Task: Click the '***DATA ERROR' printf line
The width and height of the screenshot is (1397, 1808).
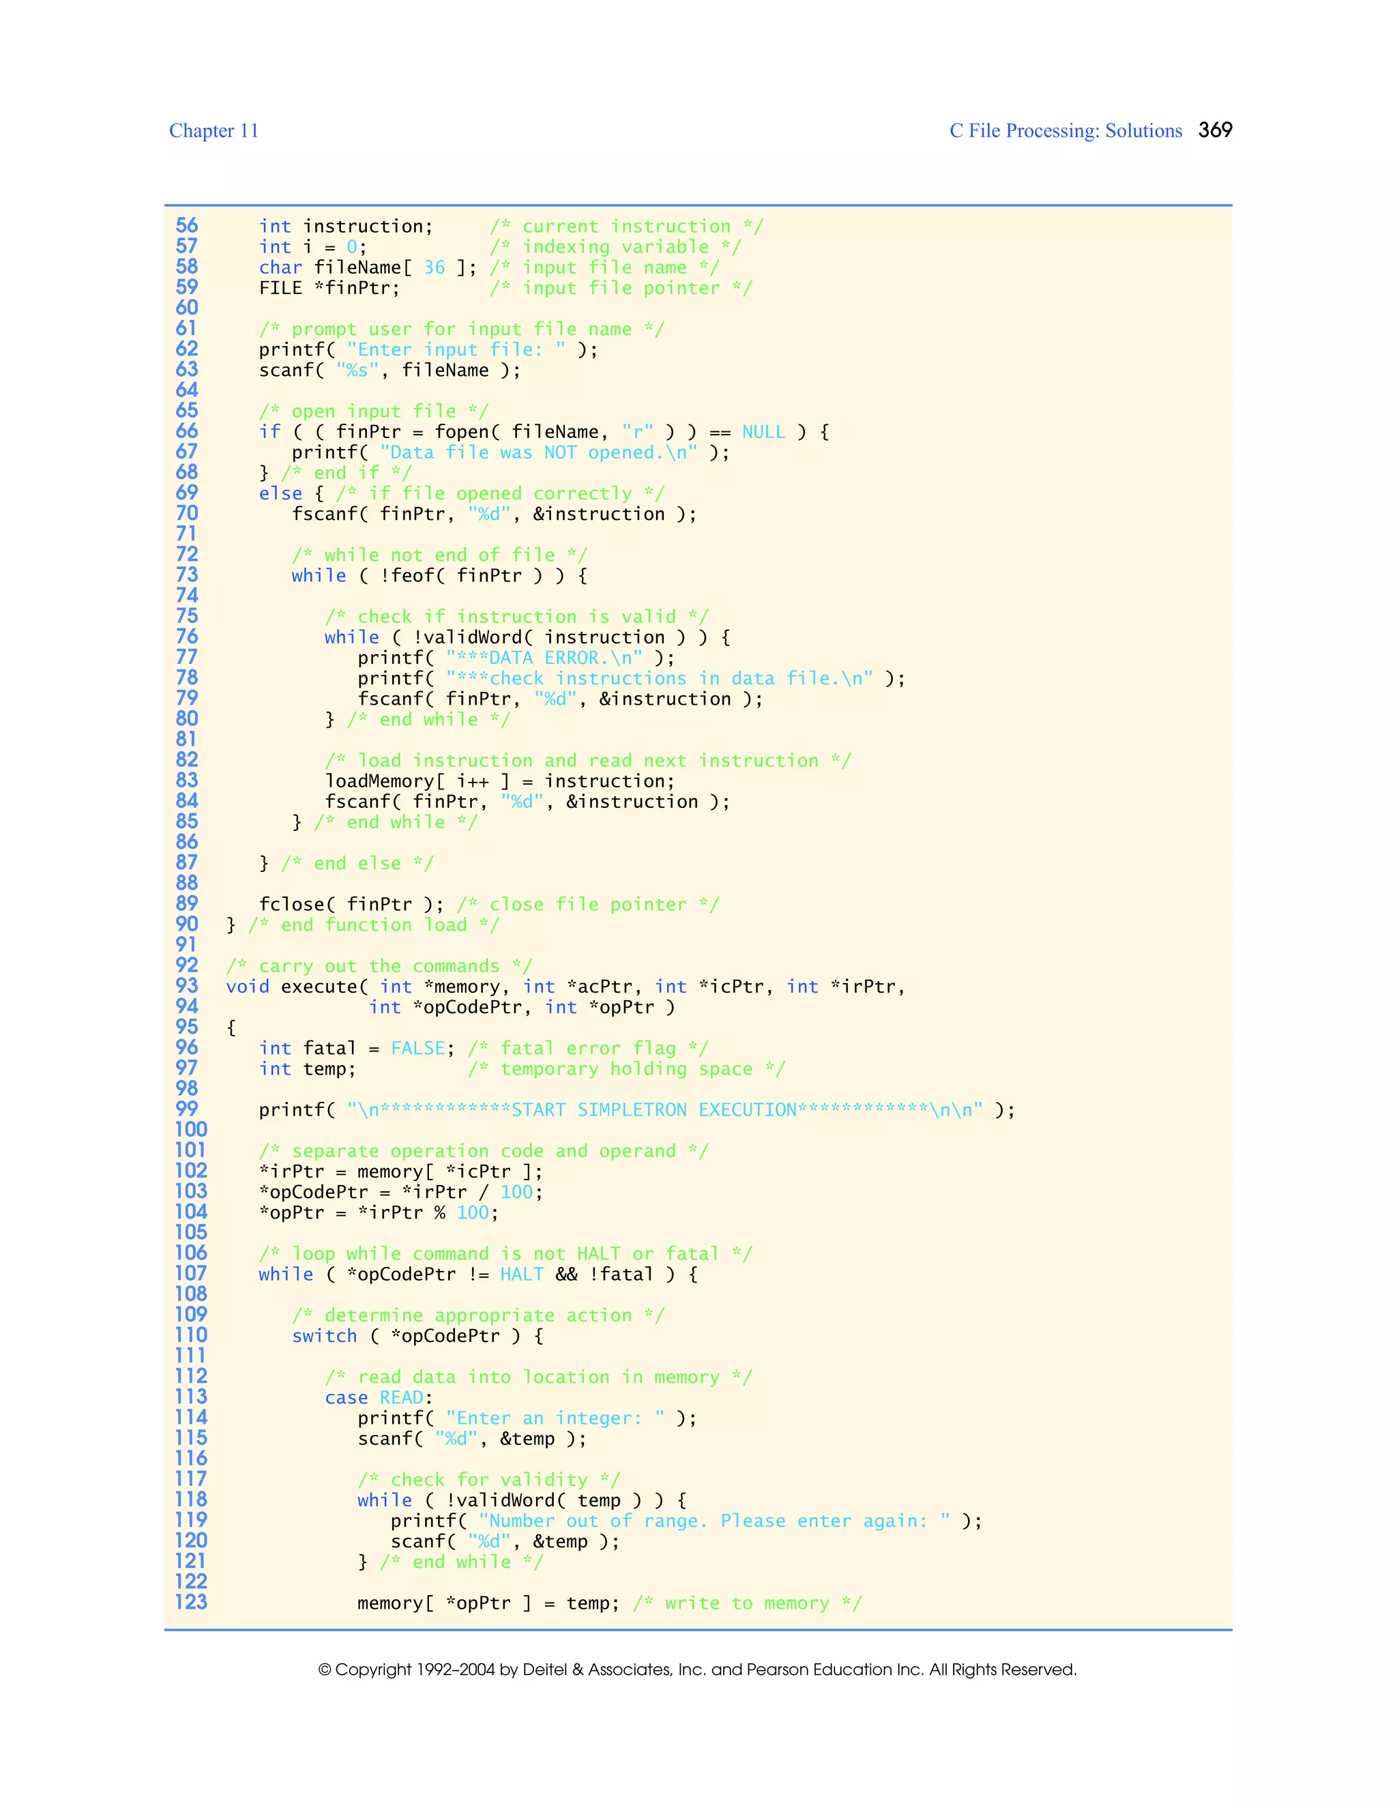Action: coord(516,657)
